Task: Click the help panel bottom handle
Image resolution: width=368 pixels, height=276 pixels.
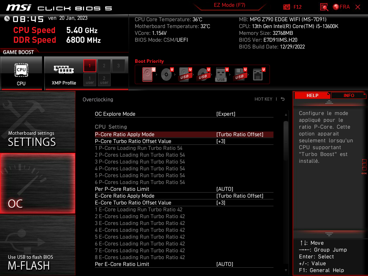Action: 329,234
